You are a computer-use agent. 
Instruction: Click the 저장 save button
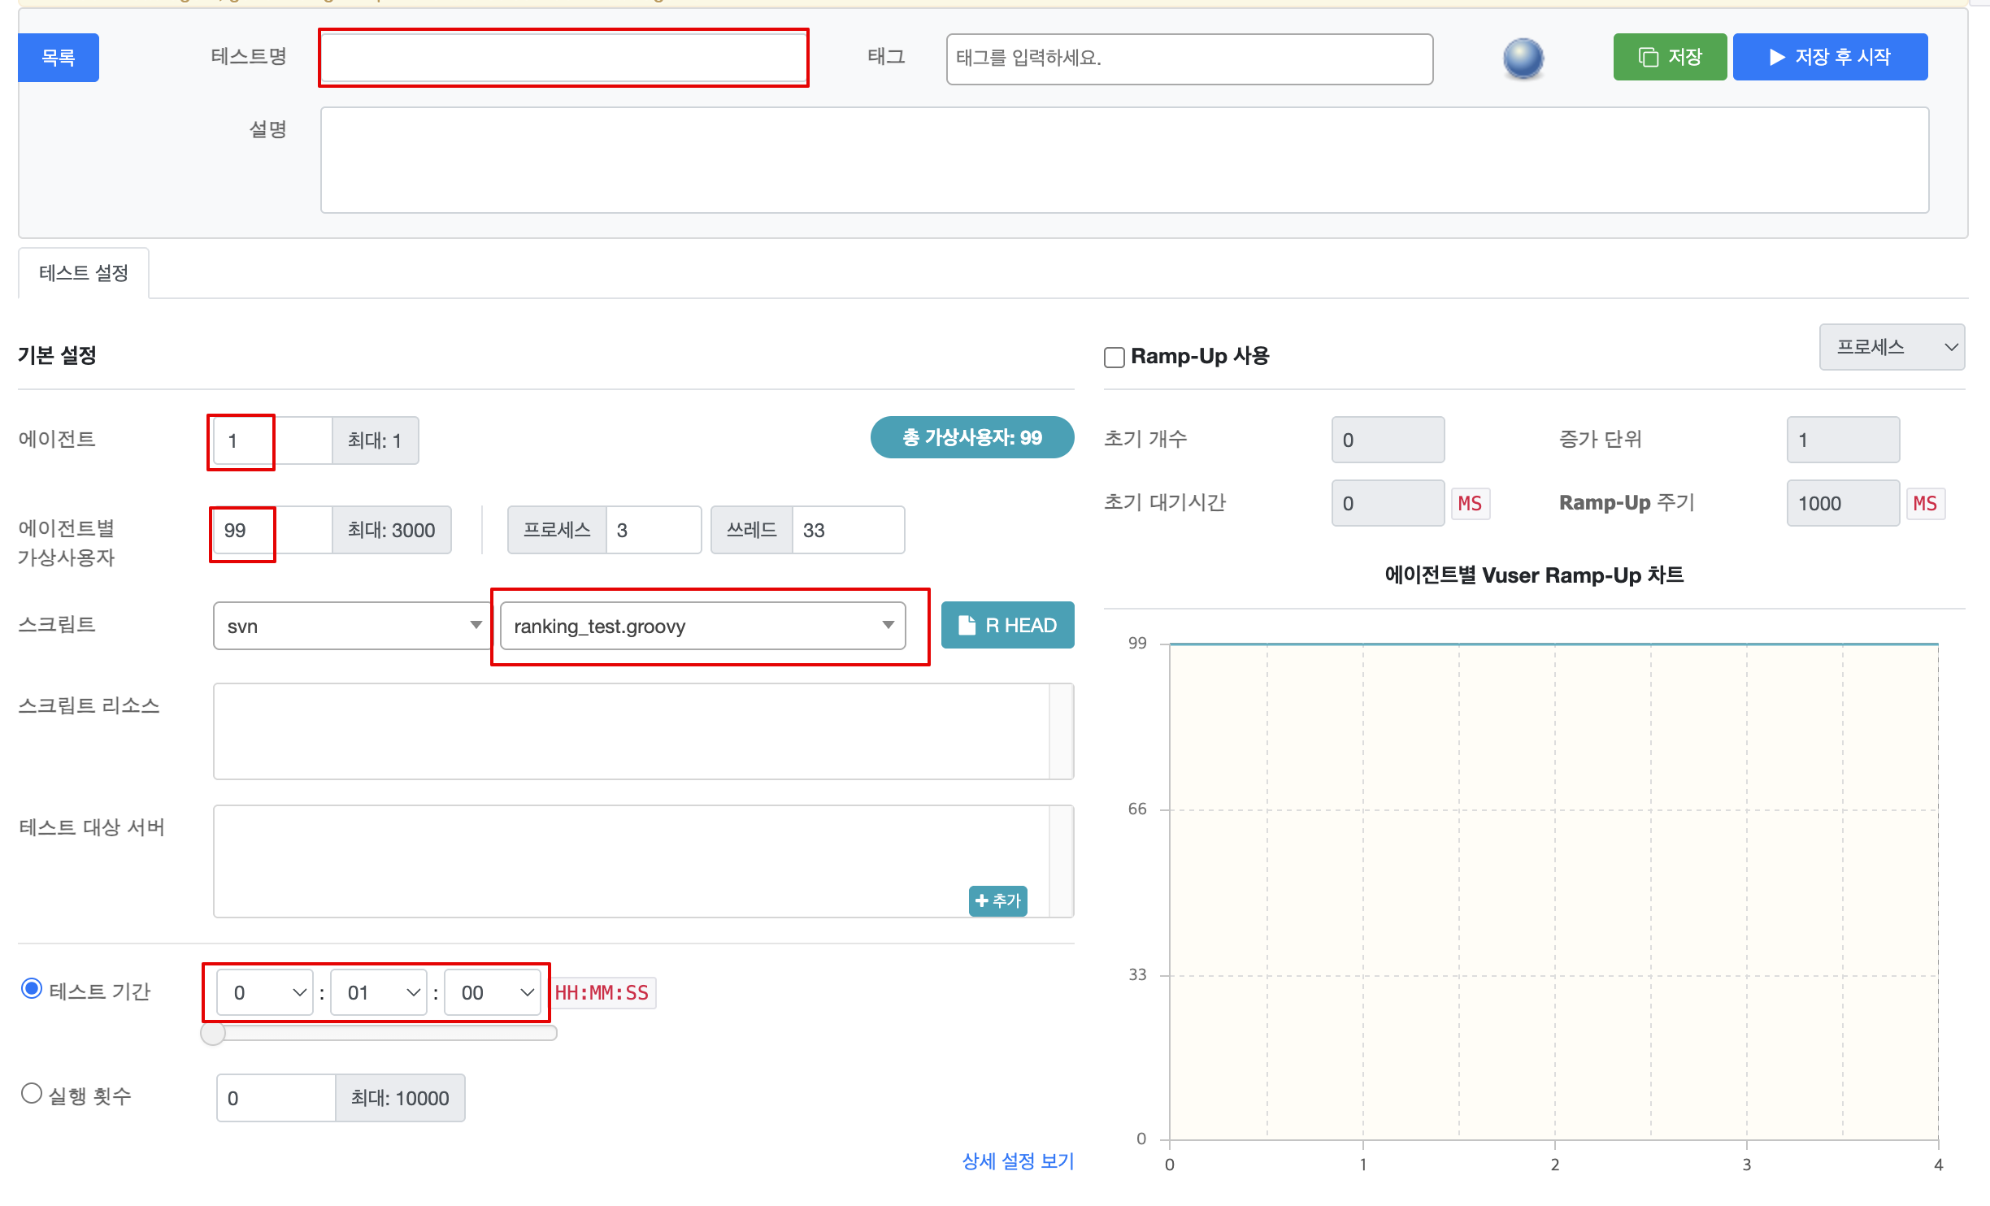1669,57
